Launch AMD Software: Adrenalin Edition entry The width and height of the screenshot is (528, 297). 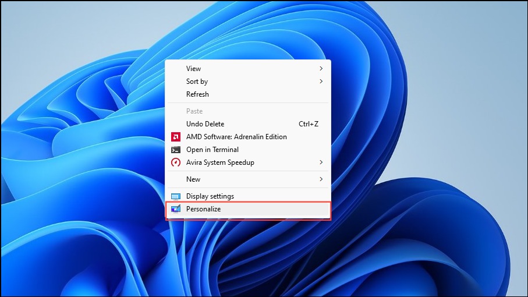pyautogui.click(x=248, y=137)
